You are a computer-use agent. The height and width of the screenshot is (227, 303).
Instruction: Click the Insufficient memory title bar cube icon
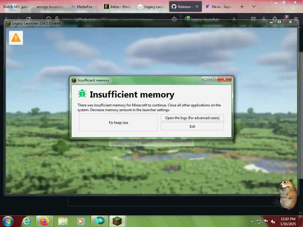[74, 80]
